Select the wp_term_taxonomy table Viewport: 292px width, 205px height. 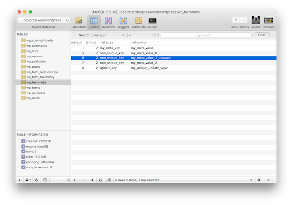pos(43,77)
